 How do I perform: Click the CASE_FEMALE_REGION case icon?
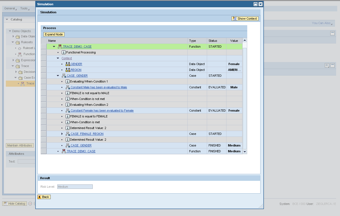pos(68,134)
